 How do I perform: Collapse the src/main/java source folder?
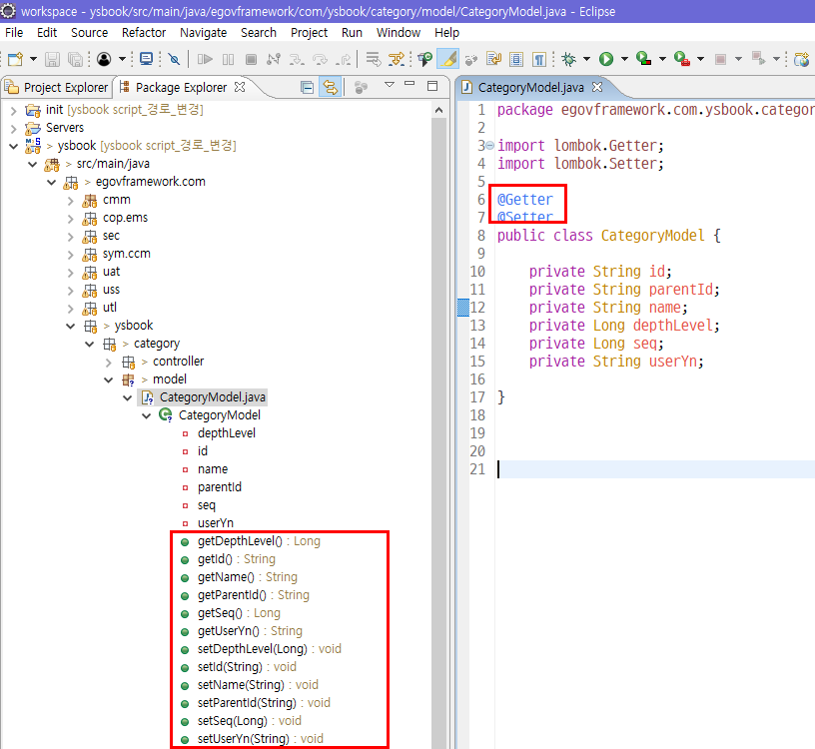click(x=33, y=164)
